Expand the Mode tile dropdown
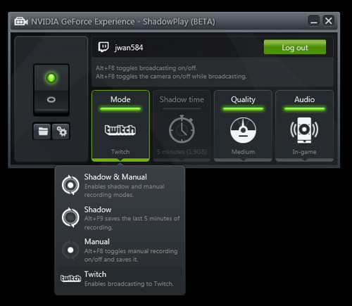This screenshot has width=352, height=306. pyautogui.click(x=120, y=126)
